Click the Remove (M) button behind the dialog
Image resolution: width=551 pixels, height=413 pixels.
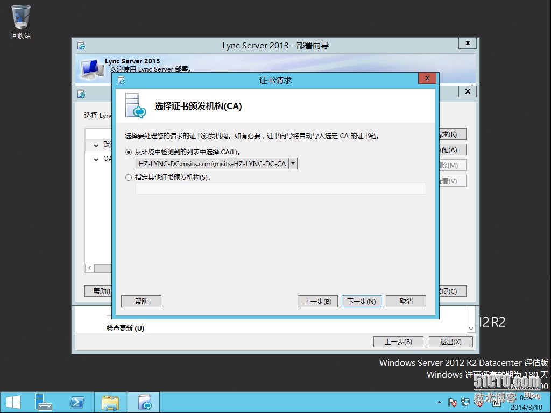(453, 166)
